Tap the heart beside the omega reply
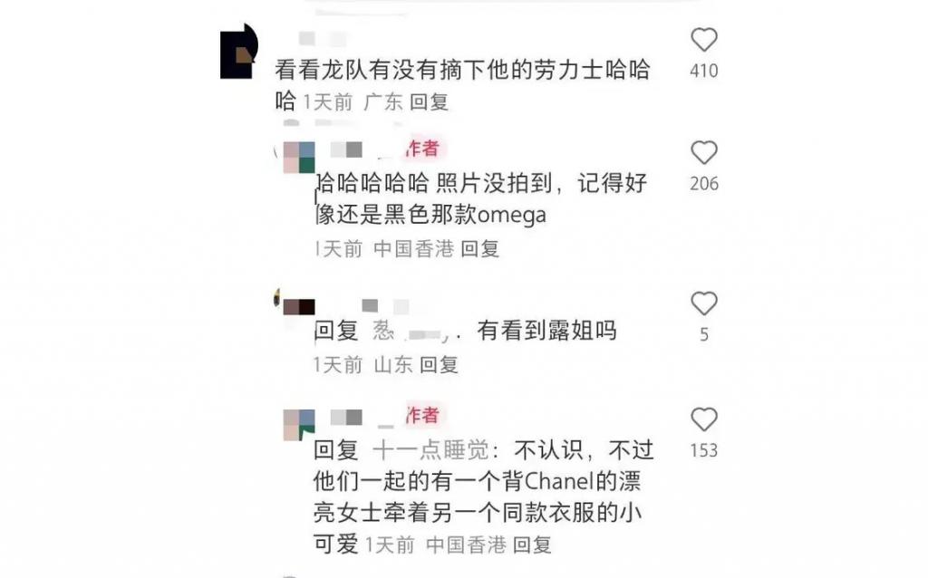The height and width of the screenshot is (578, 928). coord(703,152)
